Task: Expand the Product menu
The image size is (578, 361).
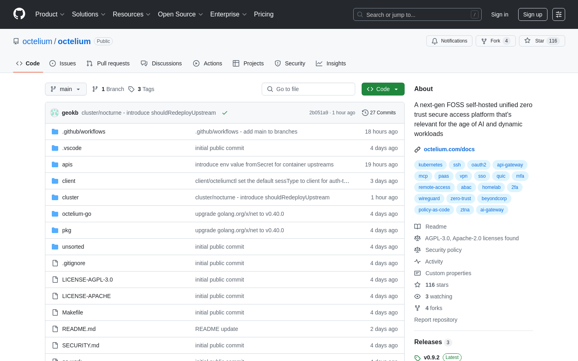Action: tap(50, 14)
